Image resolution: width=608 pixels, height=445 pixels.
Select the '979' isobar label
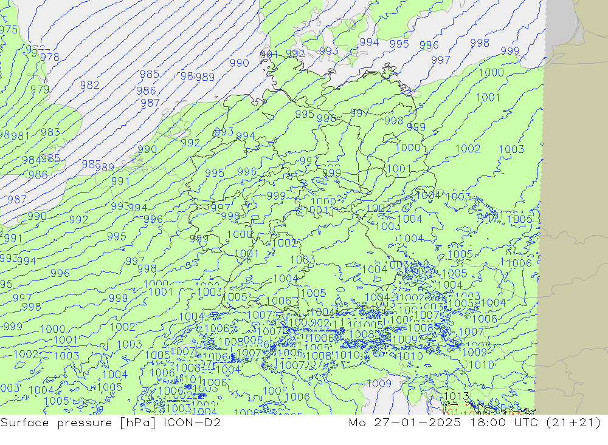pos(40,89)
